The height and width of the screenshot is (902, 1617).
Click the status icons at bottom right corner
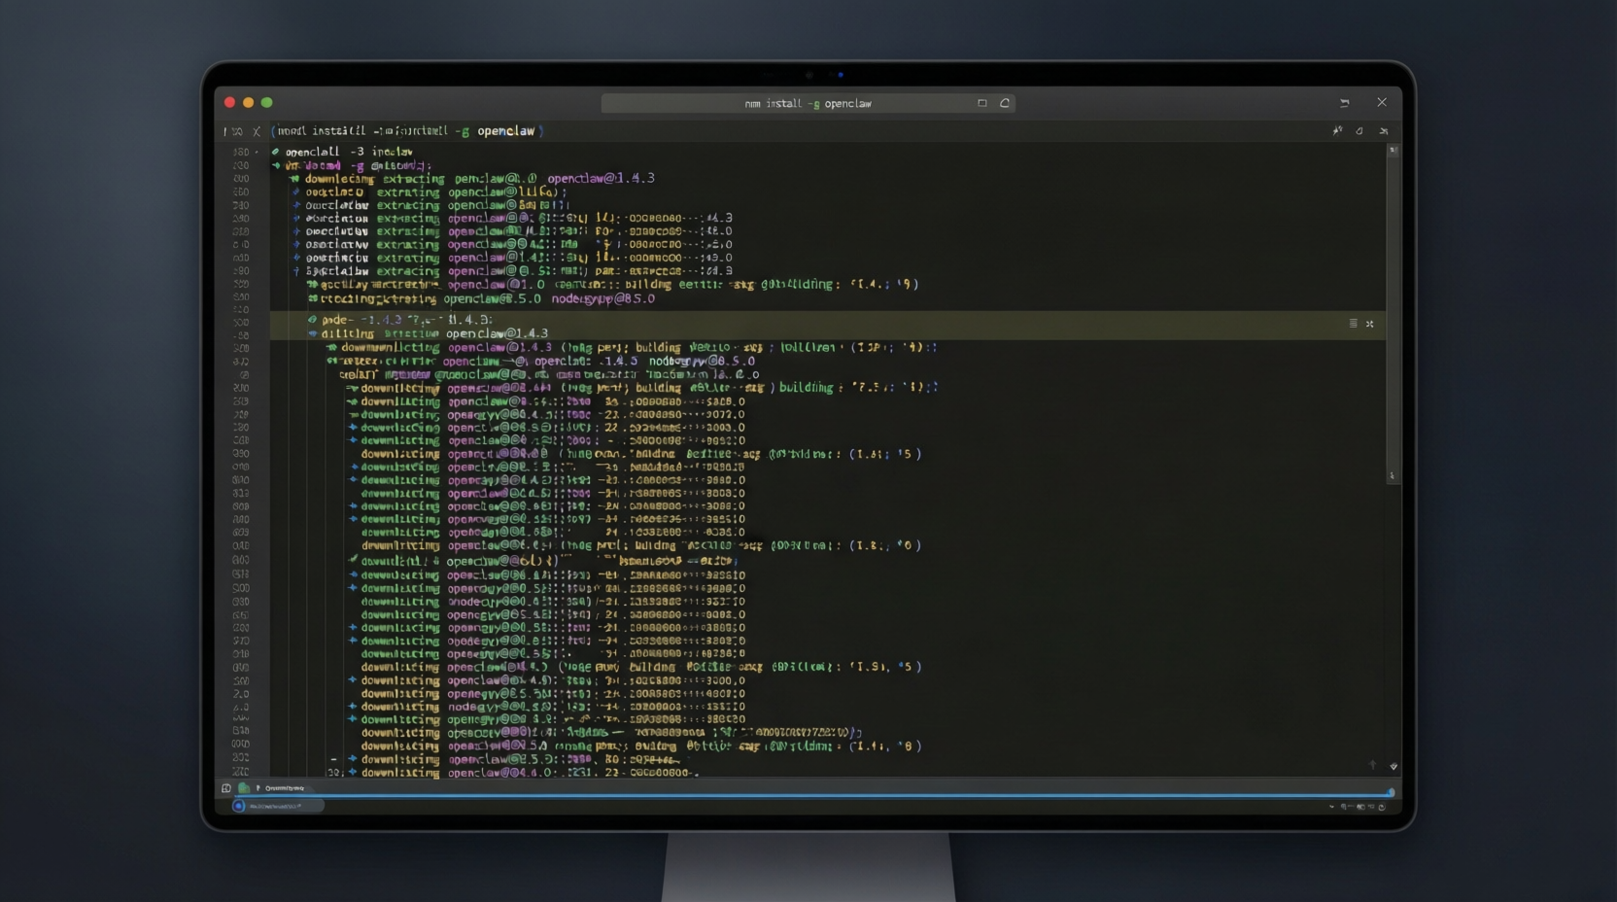[x=1359, y=807]
